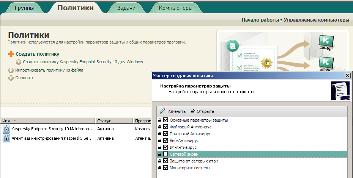
Task: Click the Управляемые компьютеры breadcrumb link
Action: point(316,20)
